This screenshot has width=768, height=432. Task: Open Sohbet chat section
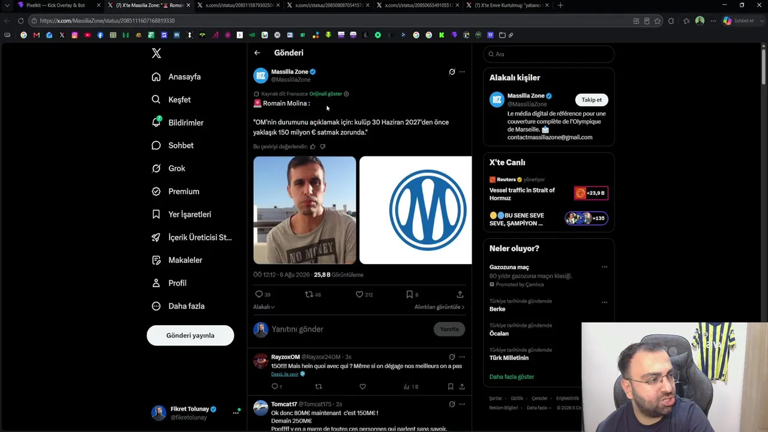[x=173, y=145]
